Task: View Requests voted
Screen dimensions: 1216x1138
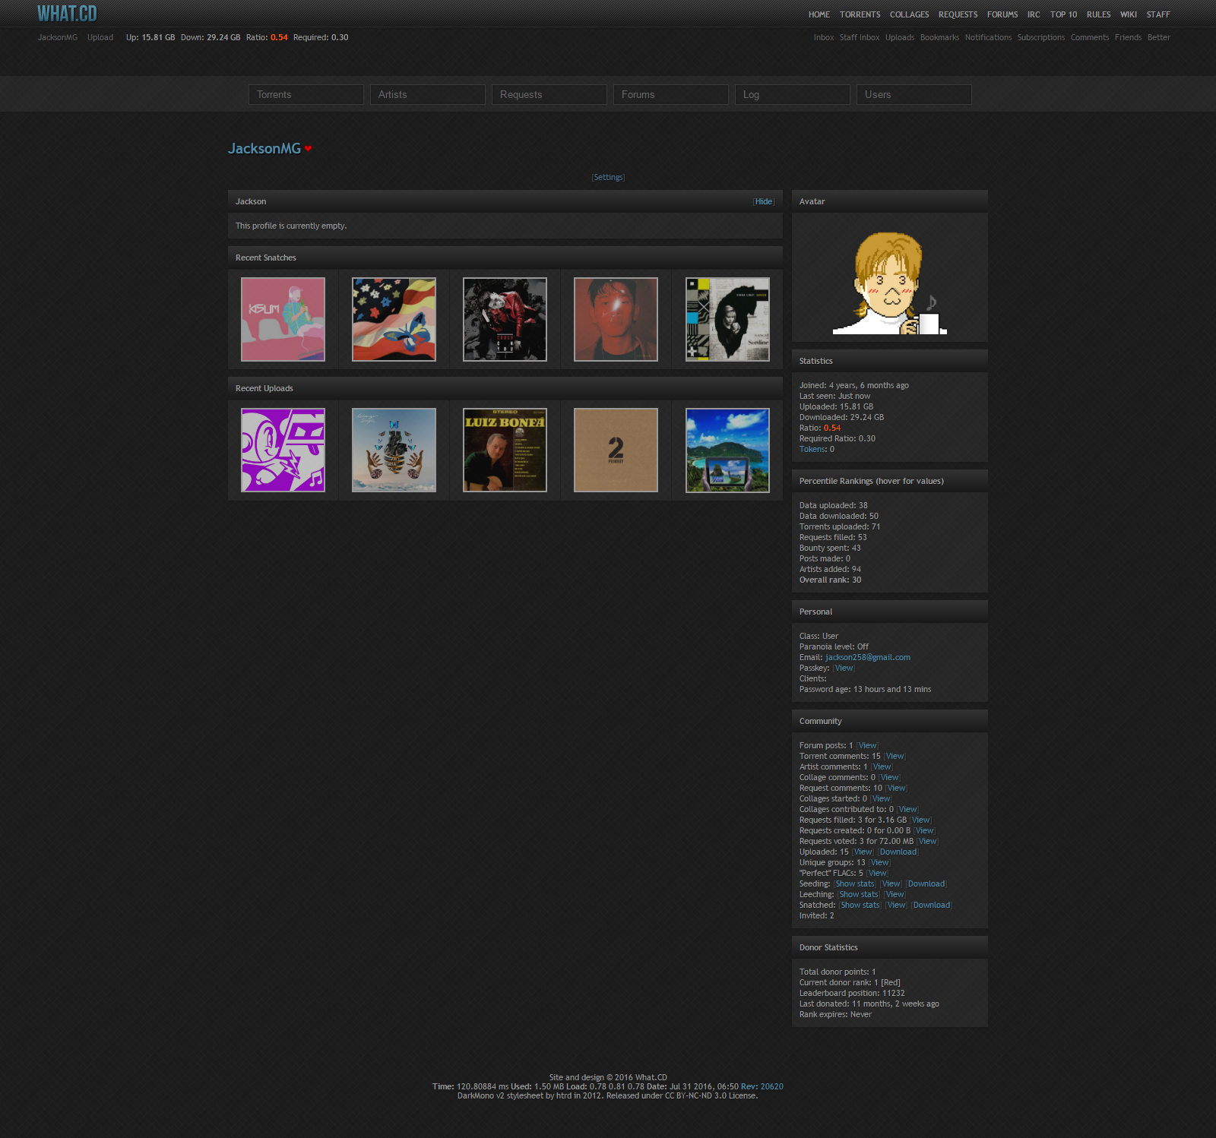Action: click(x=928, y=841)
